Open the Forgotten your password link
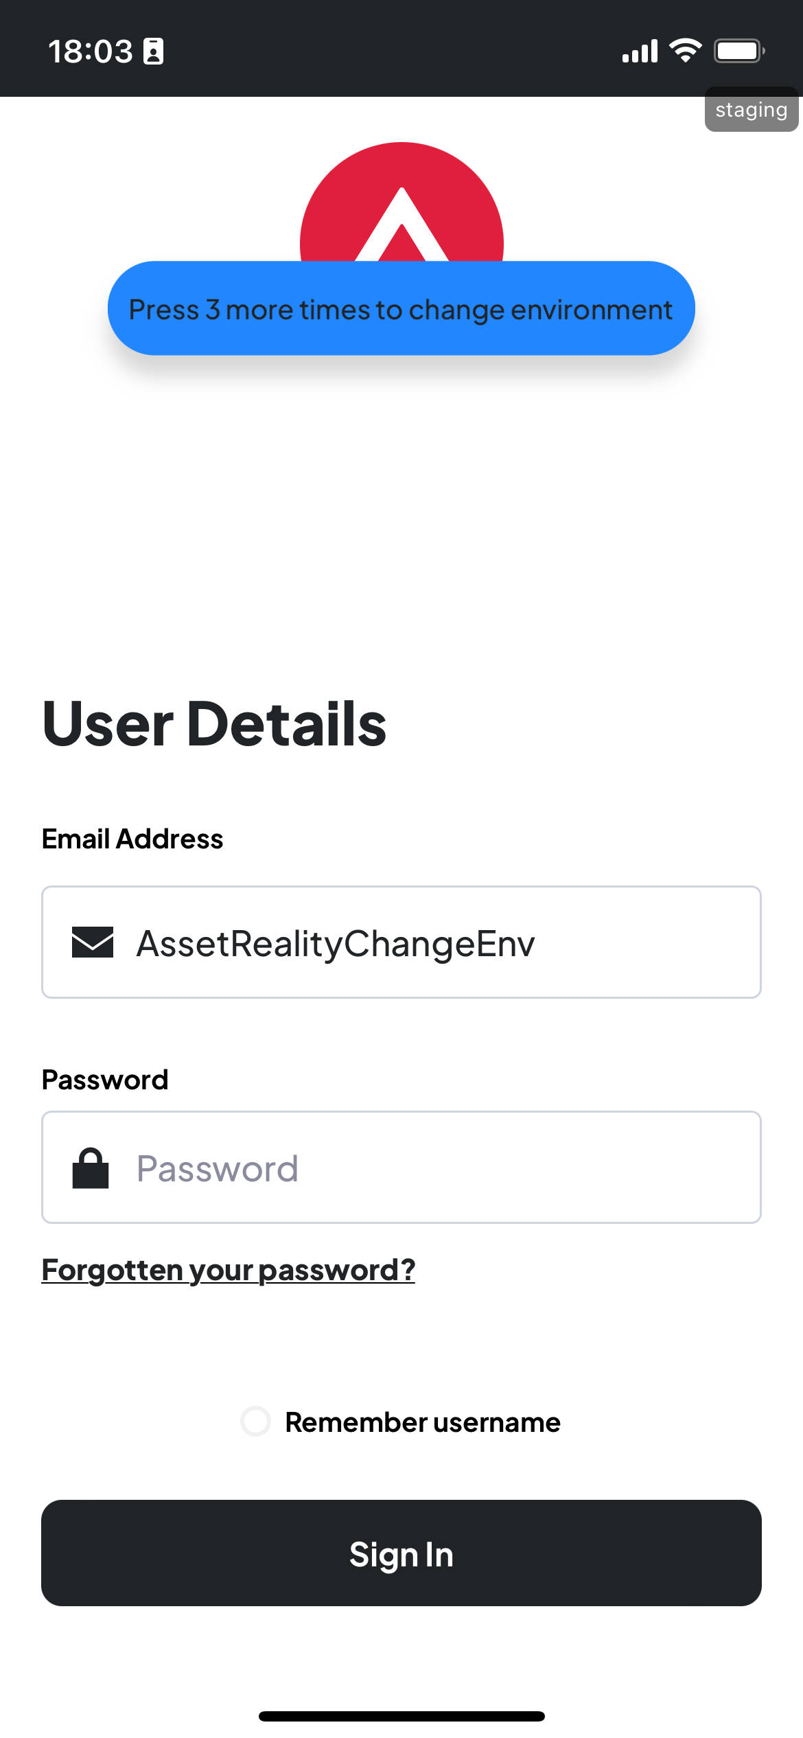Screen dimensions: 803x1738 coord(229,1269)
